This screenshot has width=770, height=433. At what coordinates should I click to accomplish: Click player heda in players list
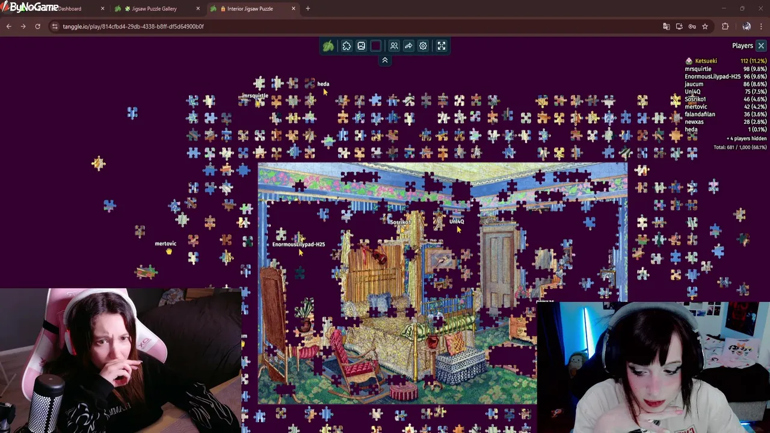tap(691, 129)
